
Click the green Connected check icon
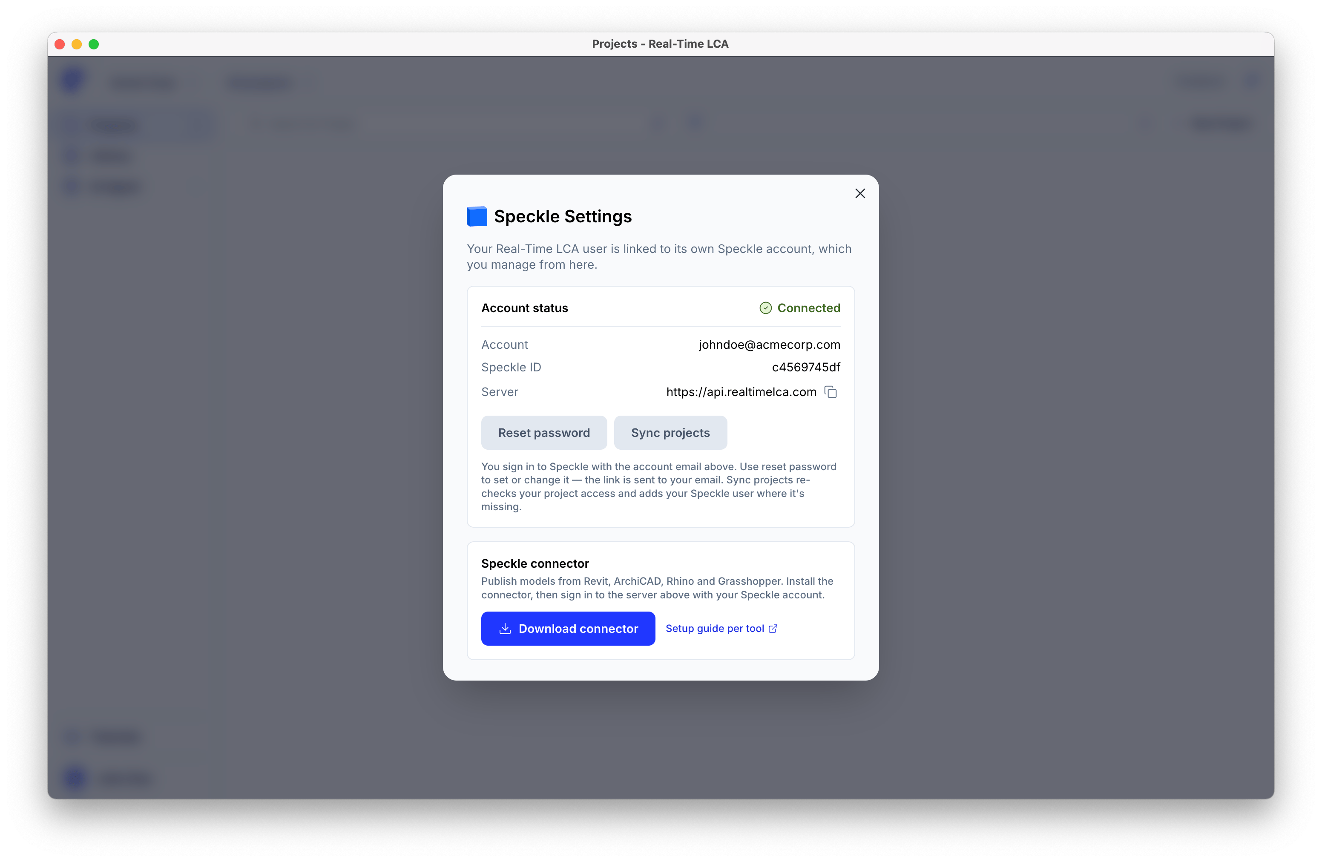765,308
